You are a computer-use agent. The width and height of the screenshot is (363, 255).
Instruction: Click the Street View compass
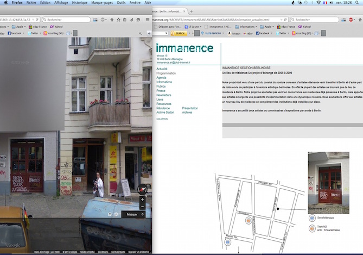click(x=142, y=190)
